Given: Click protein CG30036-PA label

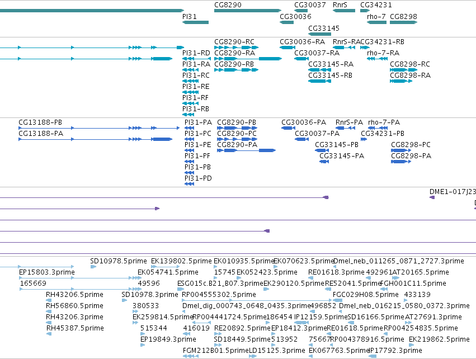Looking at the screenshot, I should point(304,122).
